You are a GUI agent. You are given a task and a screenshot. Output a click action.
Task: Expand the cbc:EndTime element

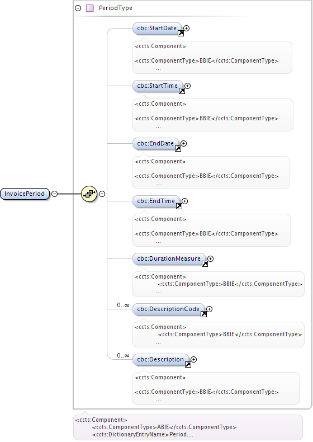pos(184,201)
